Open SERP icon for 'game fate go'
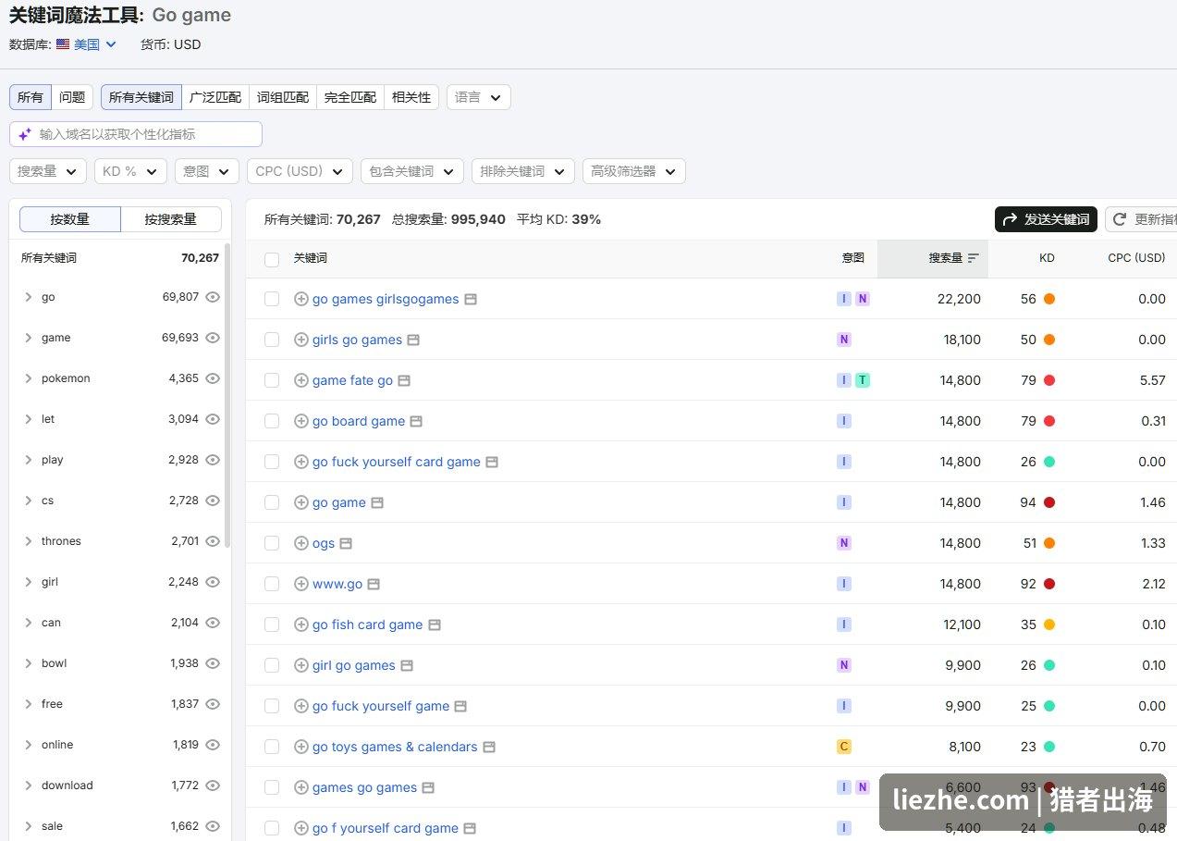The width and height of the screenshot is (1177, 841). coord(404,380)
